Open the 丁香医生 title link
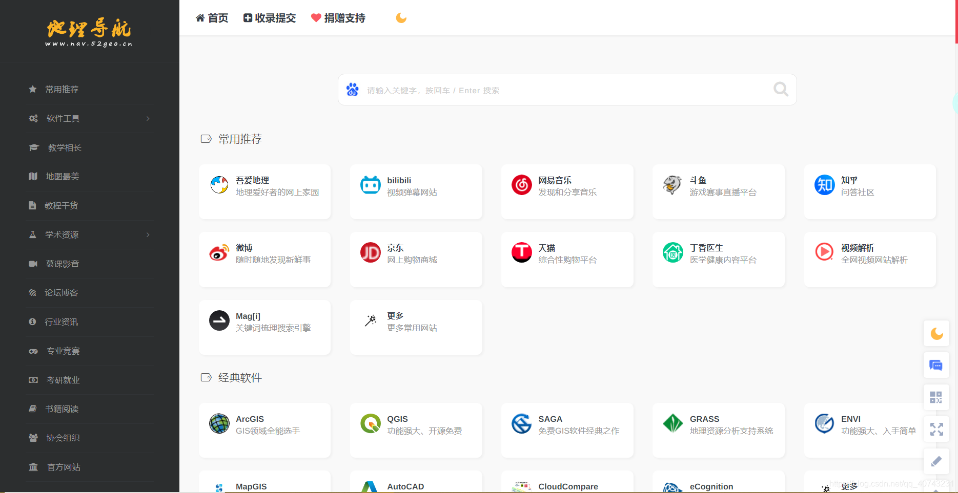This screenshot has height=493, width=958. tap(706, 248)
